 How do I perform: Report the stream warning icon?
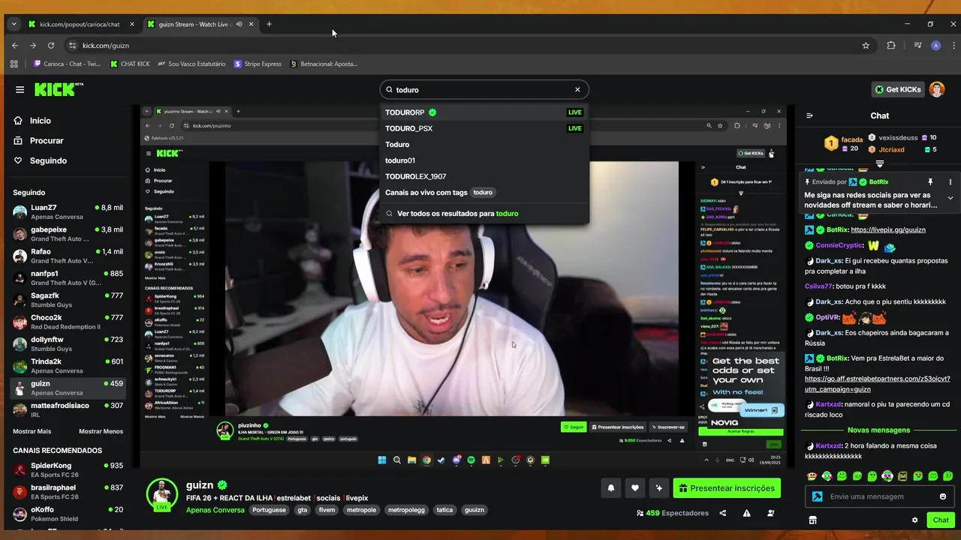pyautogui.click(x=746, y=513)
